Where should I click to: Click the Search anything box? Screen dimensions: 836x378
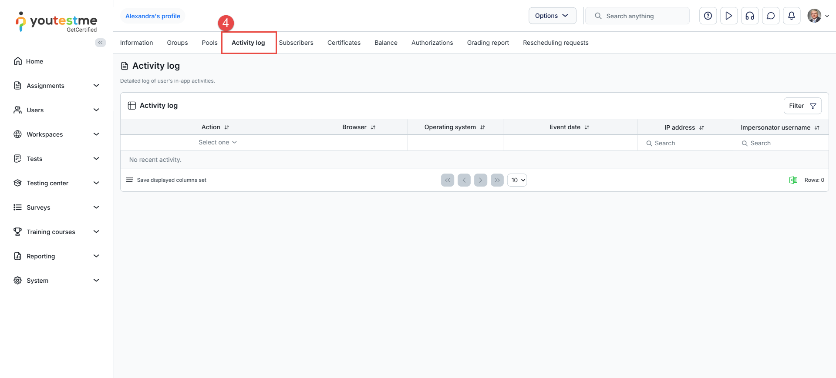point(638,16)
